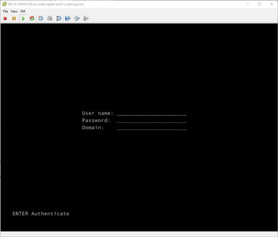The image size is (278, 237).
Task: Power on the VM with green play icon
Action: pos(23,18)
